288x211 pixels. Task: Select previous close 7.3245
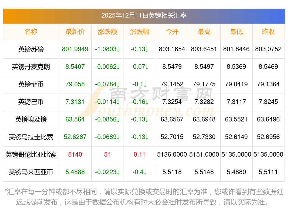tap(268, 102)
